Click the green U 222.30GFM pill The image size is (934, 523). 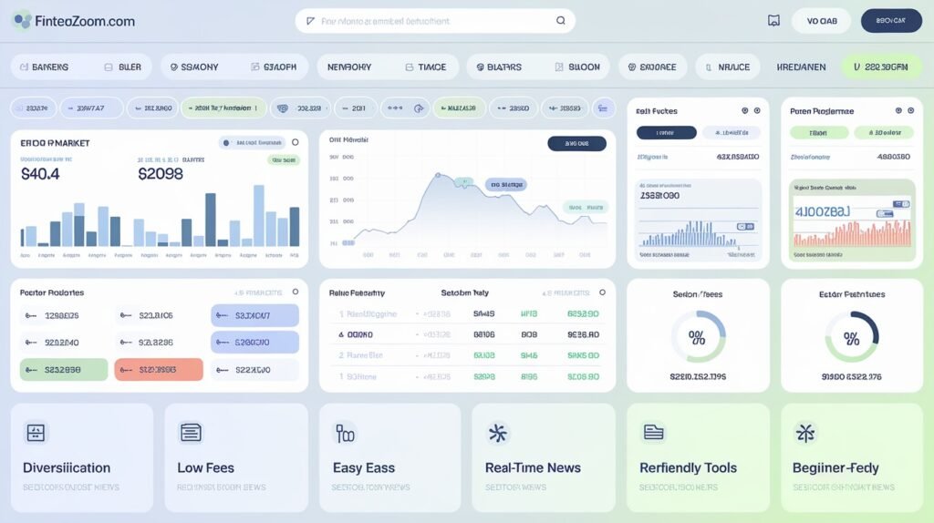click(x=880, y=67)
